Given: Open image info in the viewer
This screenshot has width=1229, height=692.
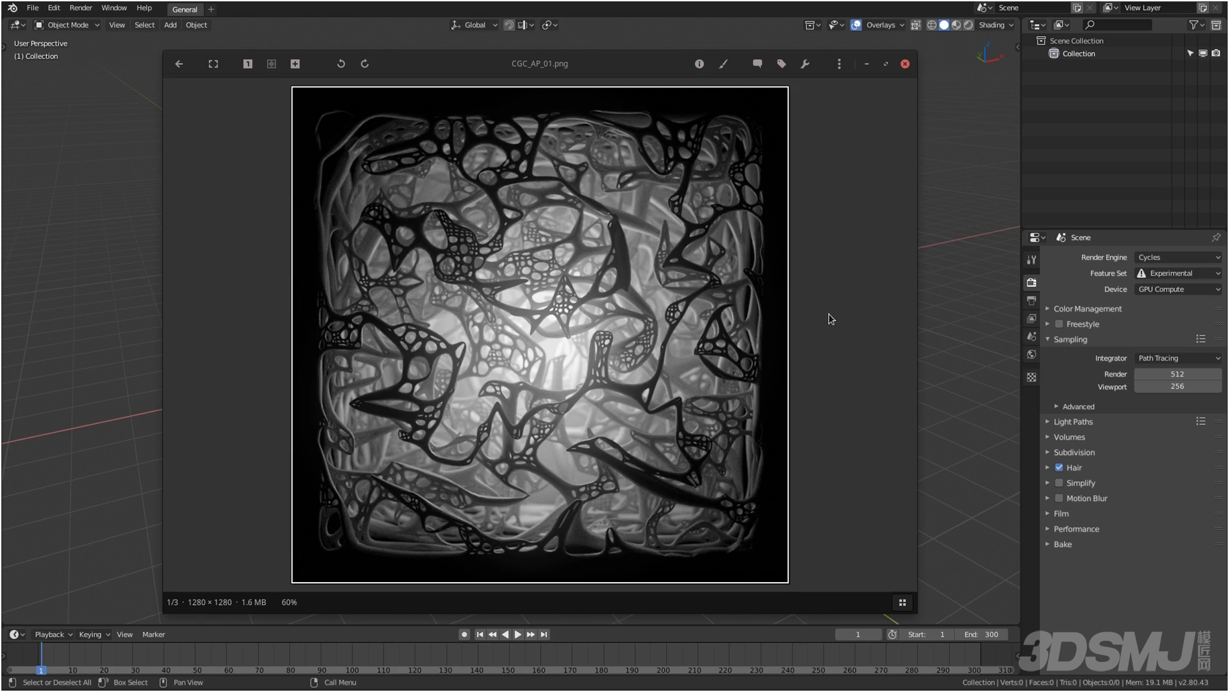Looking at the screenshot, I should [700, 64].
